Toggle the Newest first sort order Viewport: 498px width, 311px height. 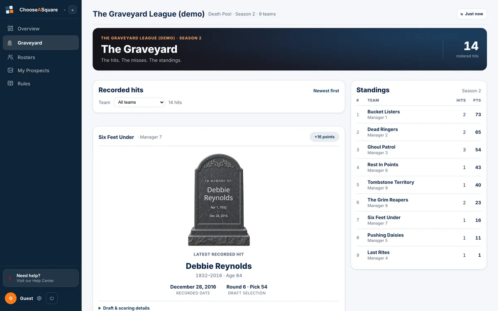click(x=326, y=91)
